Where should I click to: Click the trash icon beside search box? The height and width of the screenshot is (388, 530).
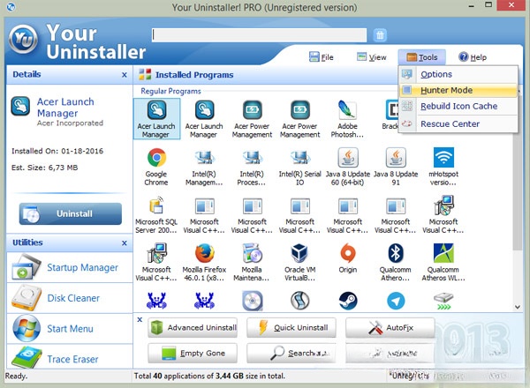[x=380, y=34]
